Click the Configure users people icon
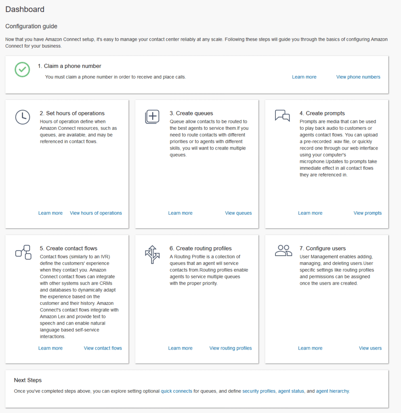401x413 pixels. point(283,250)
